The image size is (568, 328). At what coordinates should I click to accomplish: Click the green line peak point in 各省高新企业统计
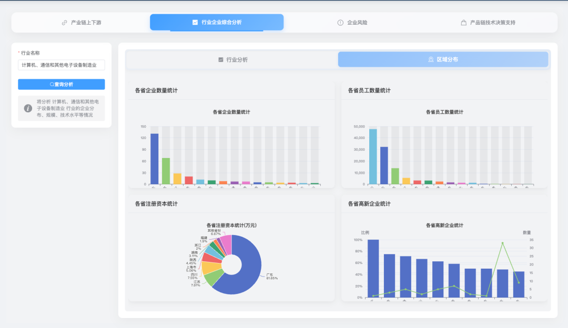502,243
